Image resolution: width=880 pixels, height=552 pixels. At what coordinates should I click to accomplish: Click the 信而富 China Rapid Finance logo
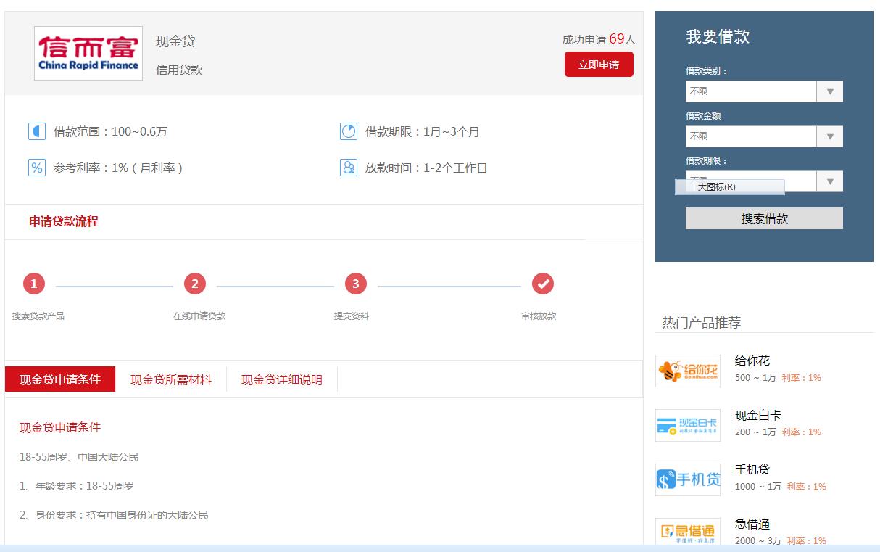tap(88, 53)
